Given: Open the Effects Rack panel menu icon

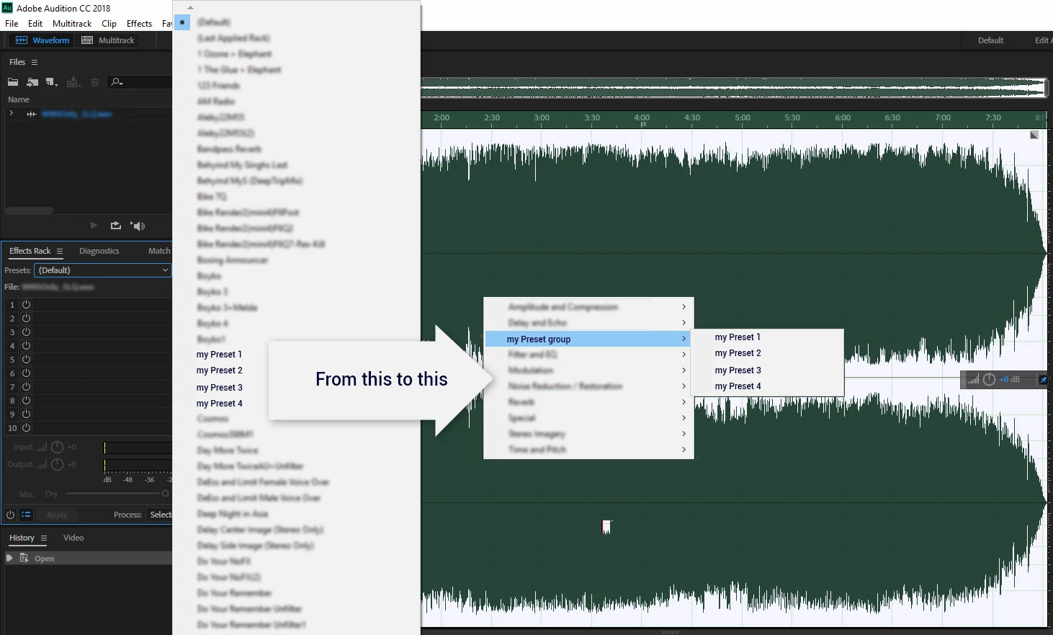Looking at the screenshot, I should click(60, 252).
